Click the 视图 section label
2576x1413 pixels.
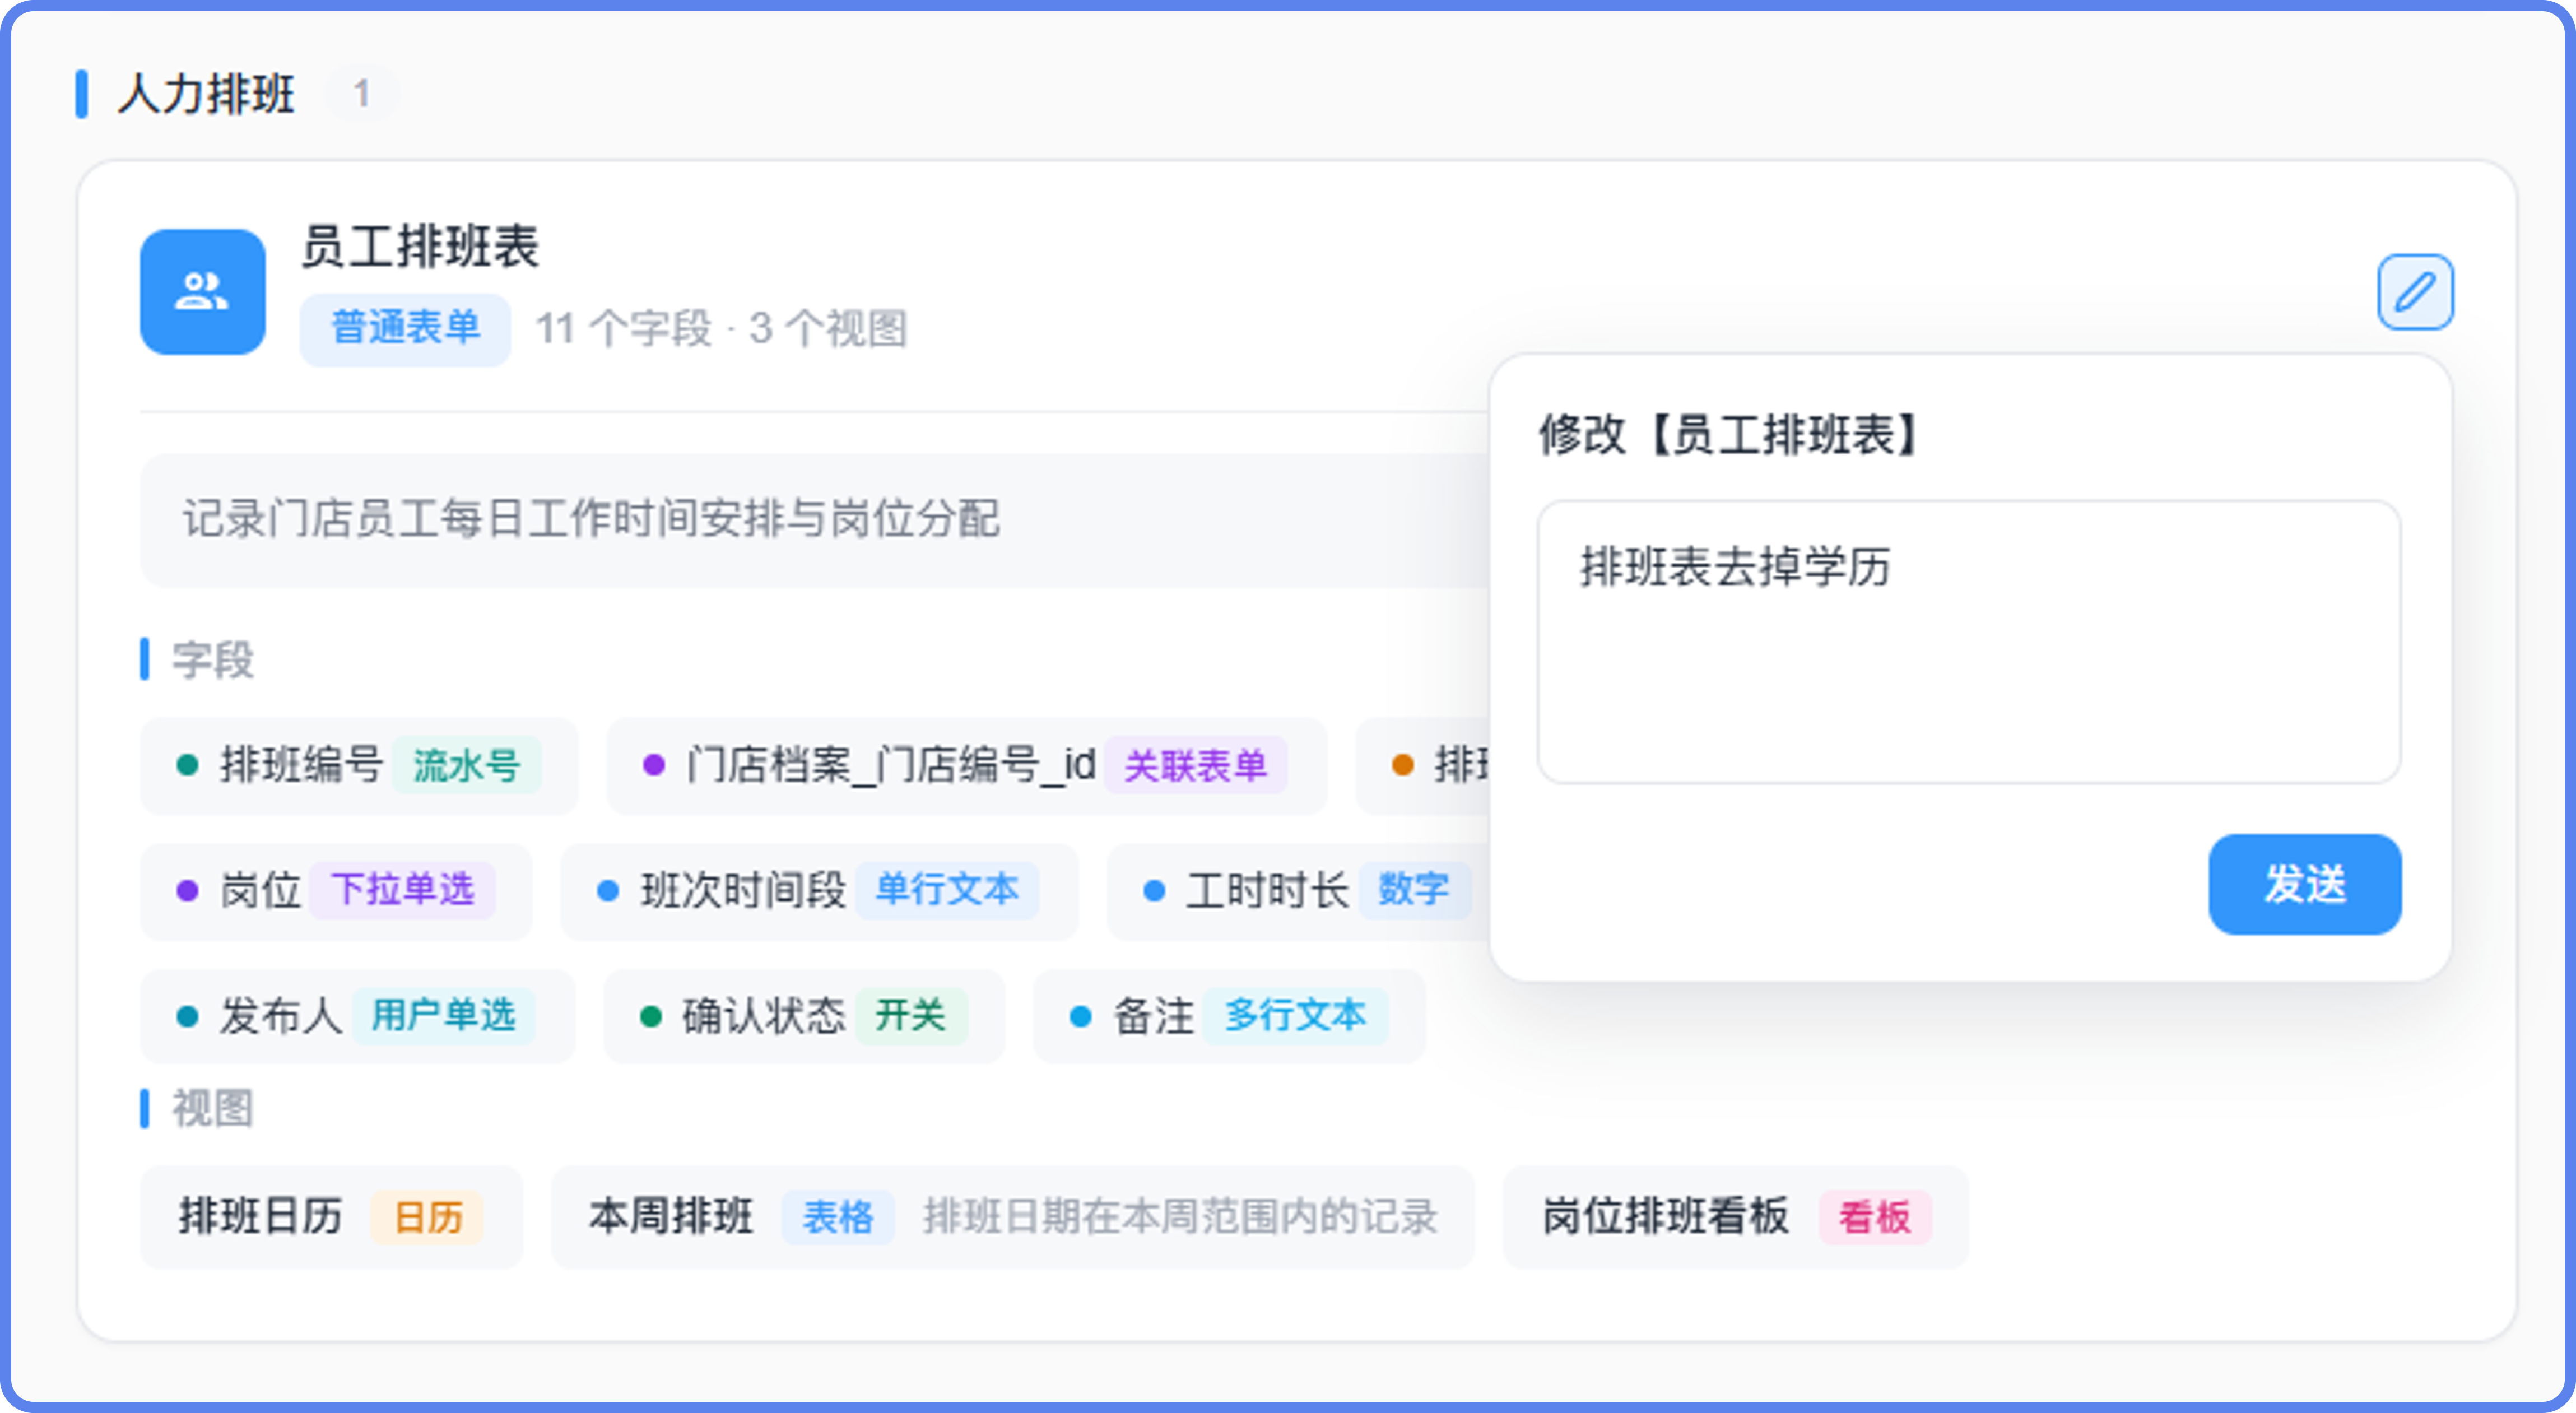click(213, 1108)
